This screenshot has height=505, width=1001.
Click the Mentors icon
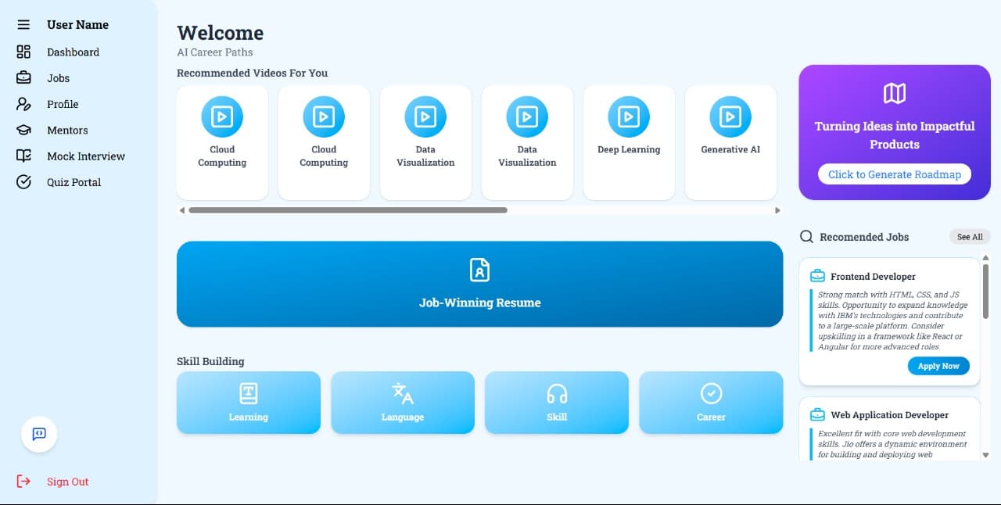click(23, 130)
